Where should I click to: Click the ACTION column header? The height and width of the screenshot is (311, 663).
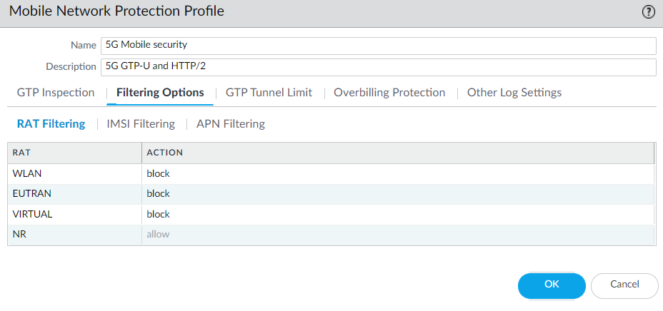point(397,153)
